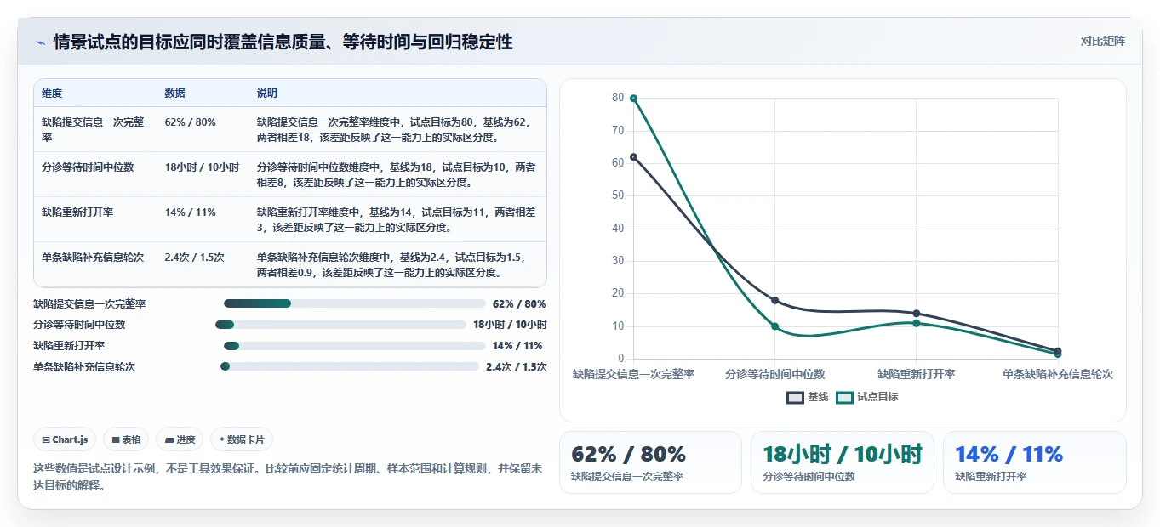Click the 进度 tag chip

coord(180,439)
